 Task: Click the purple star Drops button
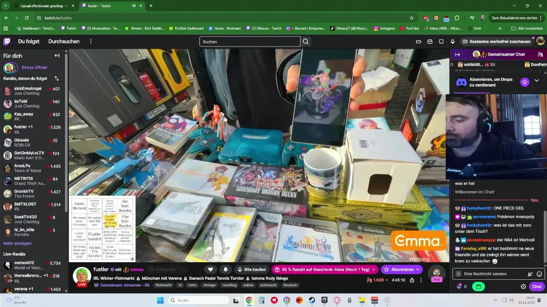coord(525,82)
